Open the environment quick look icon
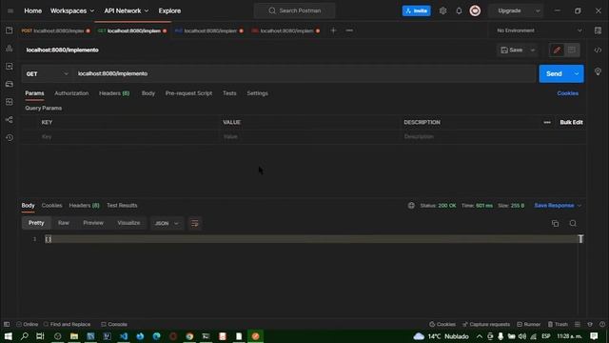The image size is (609, 343). 598,30
